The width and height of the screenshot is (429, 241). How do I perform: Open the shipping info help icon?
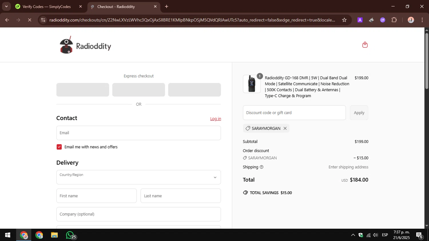click(x=261, y=167)
